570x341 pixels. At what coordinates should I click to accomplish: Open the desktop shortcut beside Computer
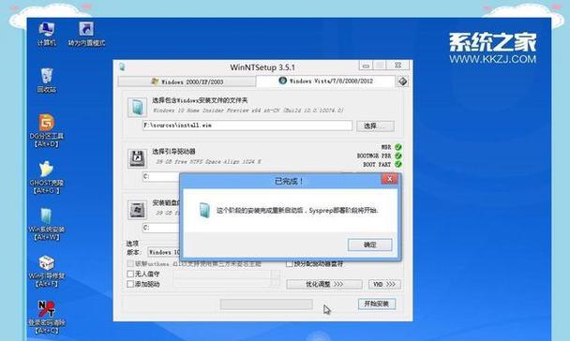[x=86, y=34]
